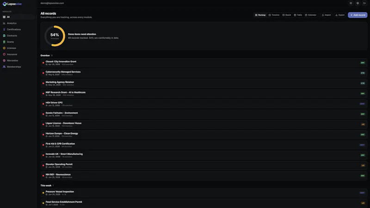The height and width of the screenshot is (208, 370).
Task: Click the settings gear icon top right
Action: 351,3
